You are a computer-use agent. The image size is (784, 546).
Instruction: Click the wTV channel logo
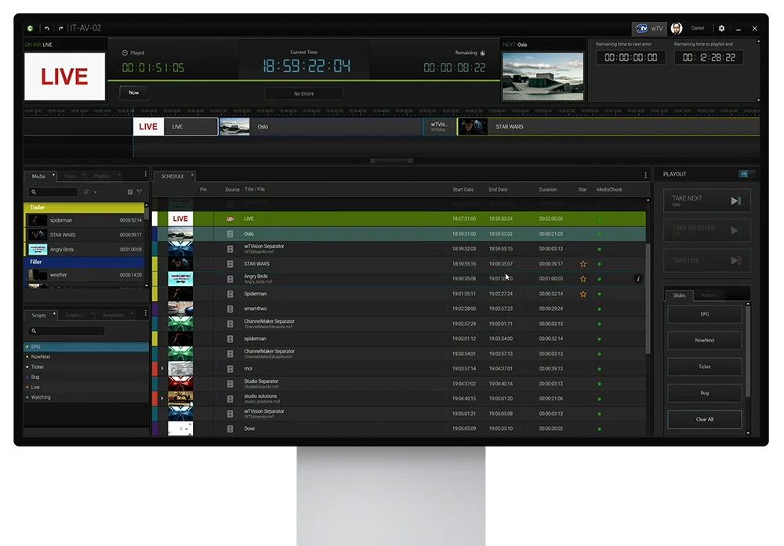coord(641,28)
